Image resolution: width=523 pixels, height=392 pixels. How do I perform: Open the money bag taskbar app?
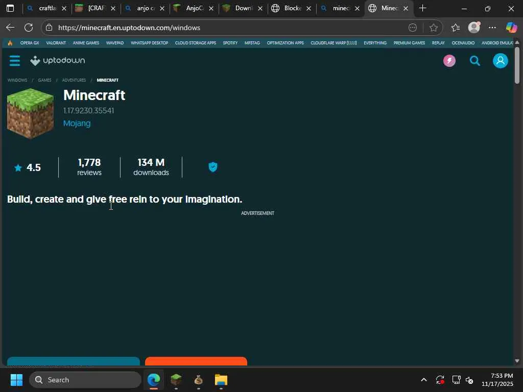pyautogui.click(x=199, y=380)
